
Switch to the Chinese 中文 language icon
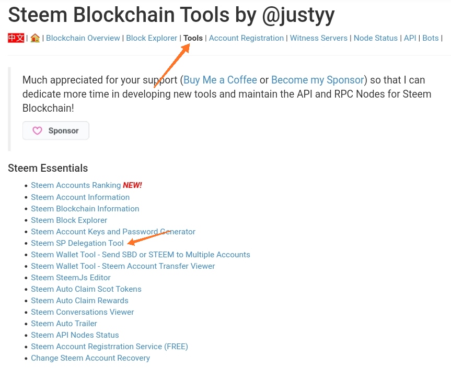click(x=16, y=38)
